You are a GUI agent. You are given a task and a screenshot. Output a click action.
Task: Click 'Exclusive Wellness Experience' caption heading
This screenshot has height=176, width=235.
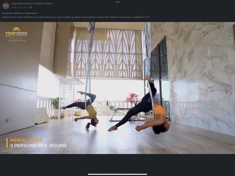[20, 13]
